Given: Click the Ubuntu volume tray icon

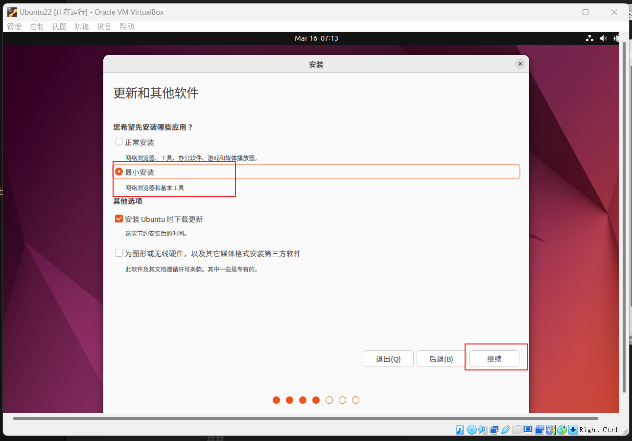Looking at the screenshot, I should click(x=603, y=38).
